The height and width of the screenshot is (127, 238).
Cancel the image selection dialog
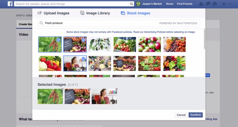[181, 115]
